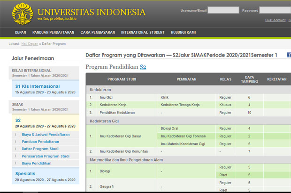Click the Facebook share icon
Viewport: 291px width, 193px height.
289,55
